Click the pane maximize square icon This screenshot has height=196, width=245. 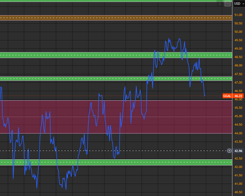point(228,4)
